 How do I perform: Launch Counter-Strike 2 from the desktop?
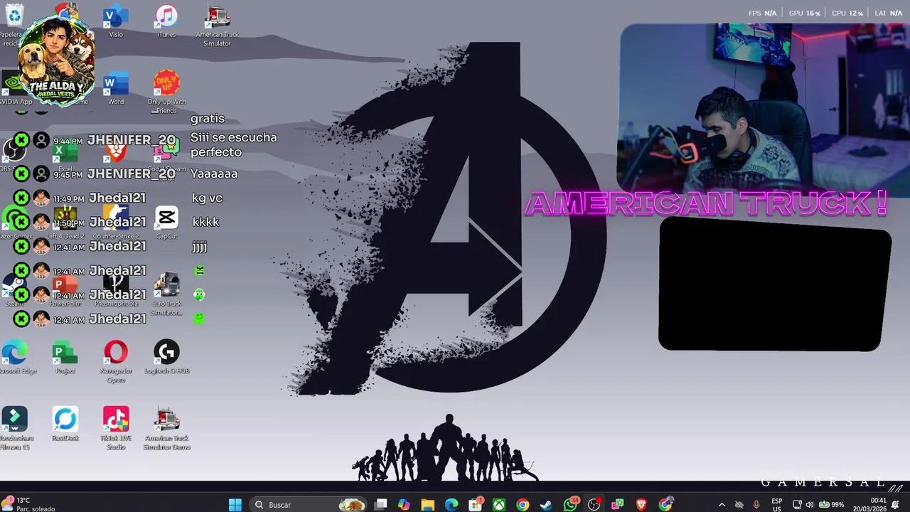[x=115, y=223]
